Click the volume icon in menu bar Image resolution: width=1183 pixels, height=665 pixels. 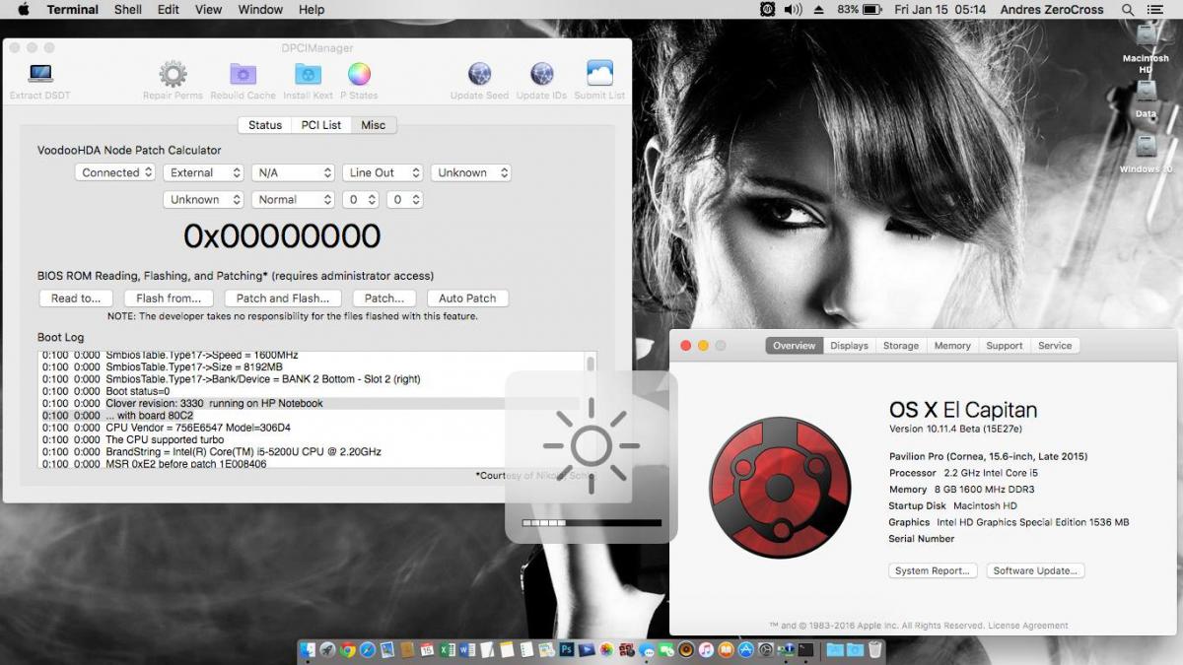tap(793, 10)
